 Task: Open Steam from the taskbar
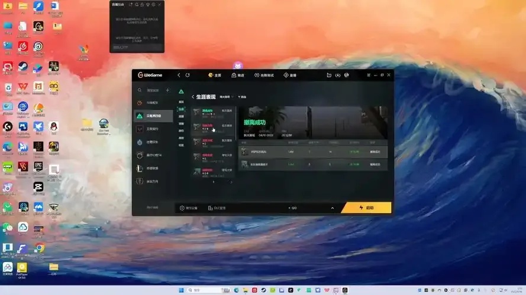(264, 290)
